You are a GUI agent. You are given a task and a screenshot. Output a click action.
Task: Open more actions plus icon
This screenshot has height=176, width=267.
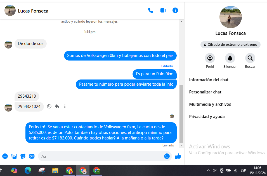click(x=5, y=156)
